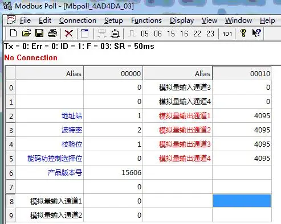Viewport: 281px width, 224px height.
Task: Open the Functions menu
Action: (146, 20)
